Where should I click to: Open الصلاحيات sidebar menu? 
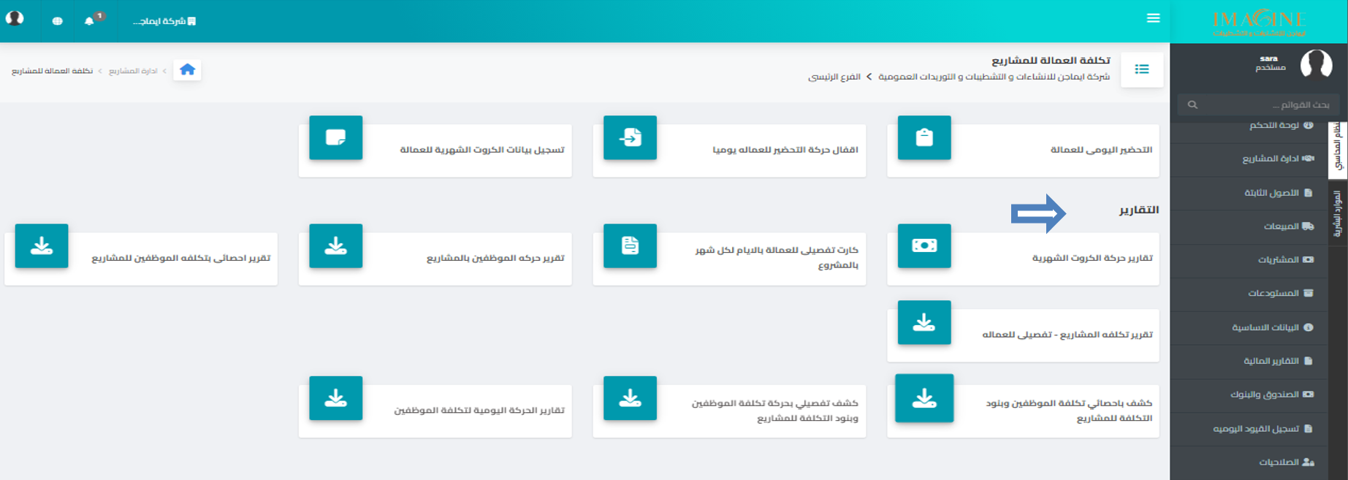tap(1249, 462)
